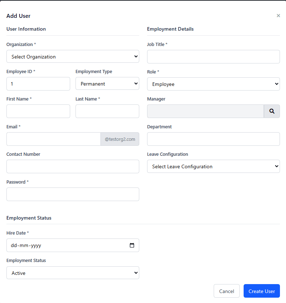Image resolution: width=286 pixels, height=303 pixels.
Task: Open the Role dropdown showing Employee
Action: [x=213, y=84]
